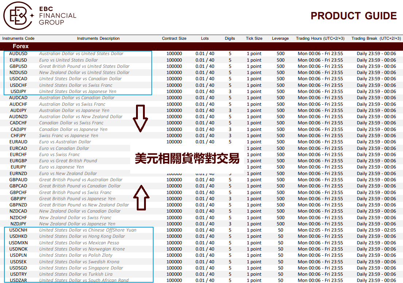Click the leverage value 50 in USDHKD row

pos(280,236)
